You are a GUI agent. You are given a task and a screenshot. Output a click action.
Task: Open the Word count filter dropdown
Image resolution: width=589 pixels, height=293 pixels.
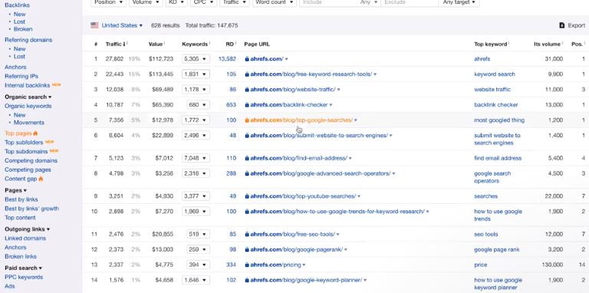click(275, 2)
